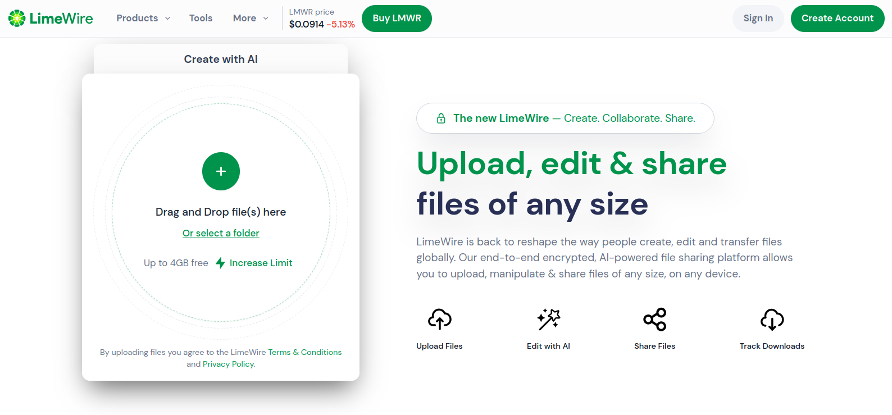The width and height of the screenshot is (892, 415).
Task: Click the Create Account button
Action: (838, 19)
